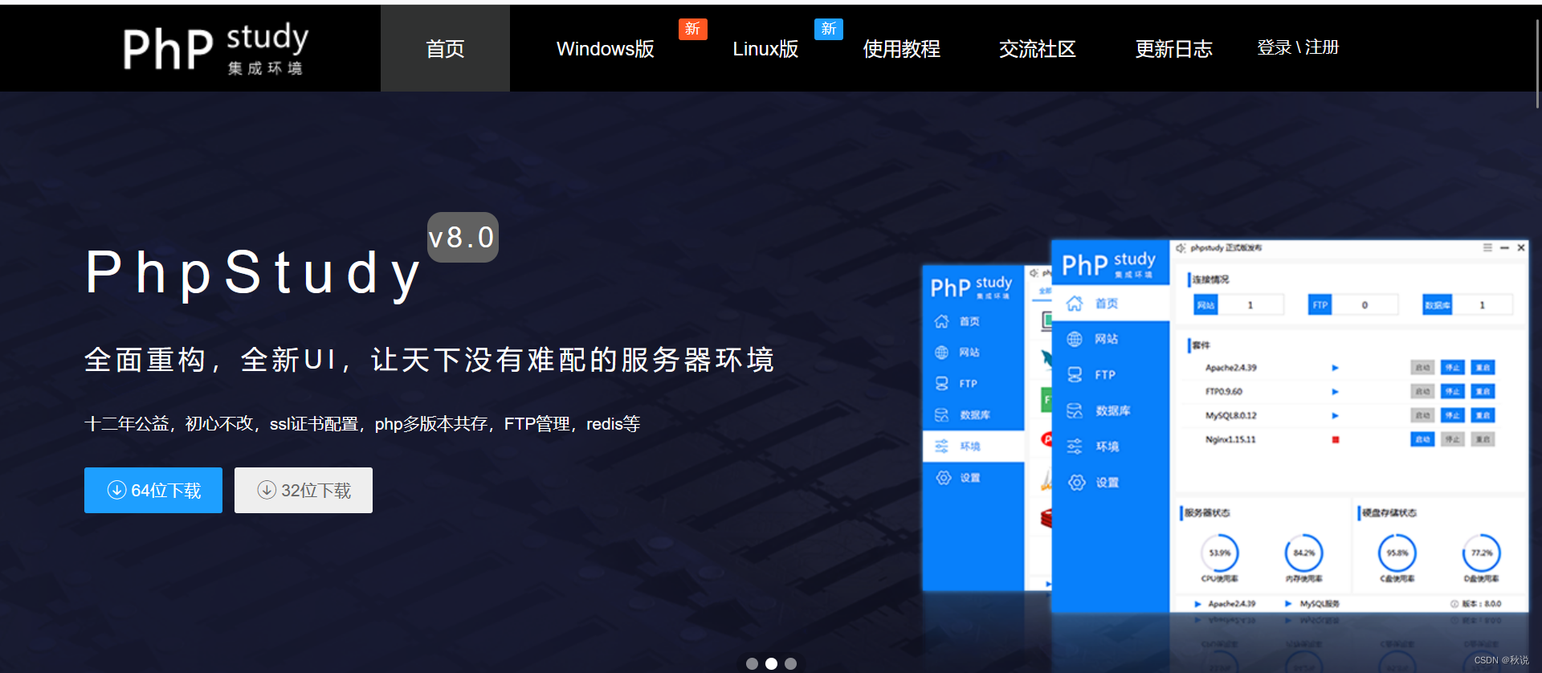Click the blue 网站 connection tag

1206,305
